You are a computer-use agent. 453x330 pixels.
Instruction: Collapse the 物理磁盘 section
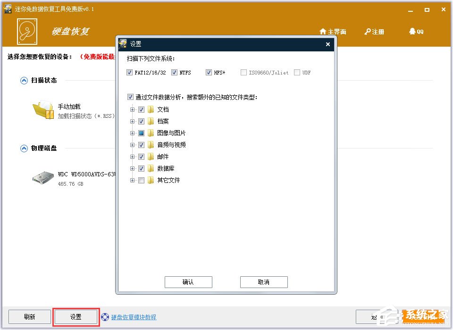tap(23, 148)
